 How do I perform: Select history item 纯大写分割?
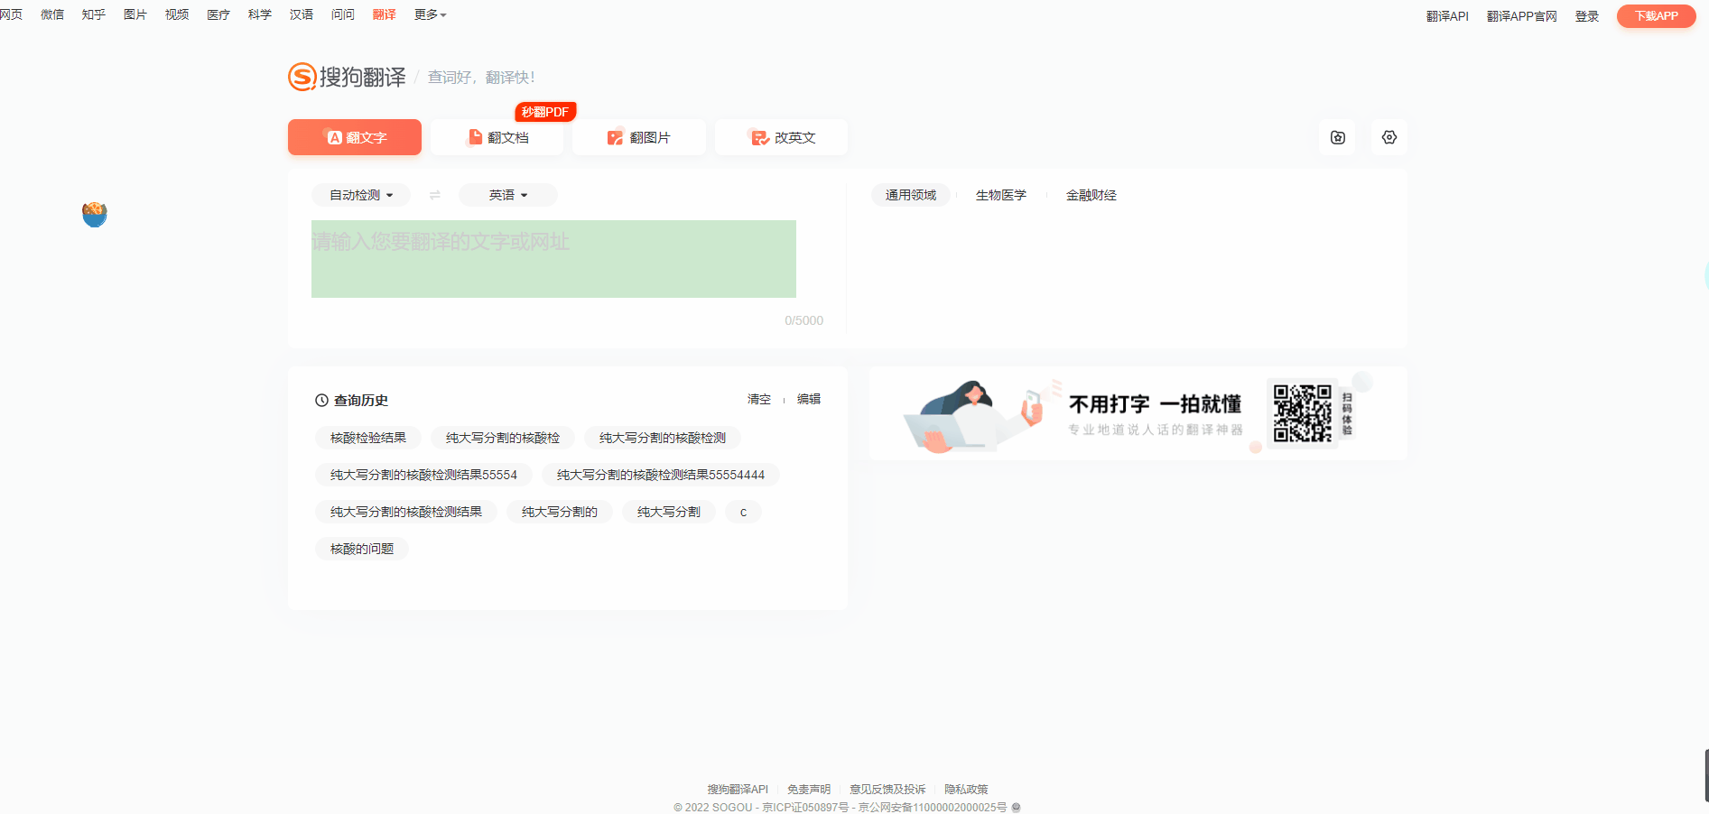669,512
